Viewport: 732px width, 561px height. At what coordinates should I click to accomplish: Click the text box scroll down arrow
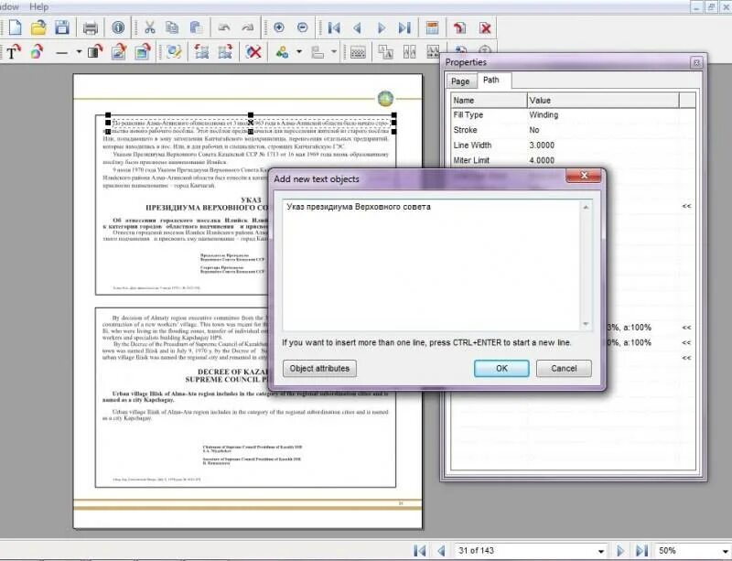586,324
